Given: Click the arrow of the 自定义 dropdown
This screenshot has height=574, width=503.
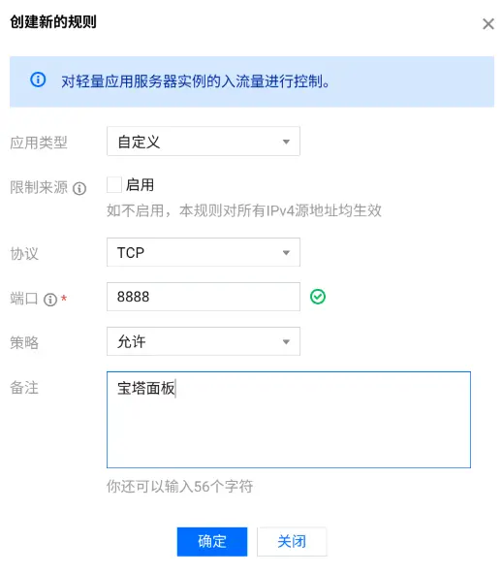Looking at the screenshot, I should 286,142.
